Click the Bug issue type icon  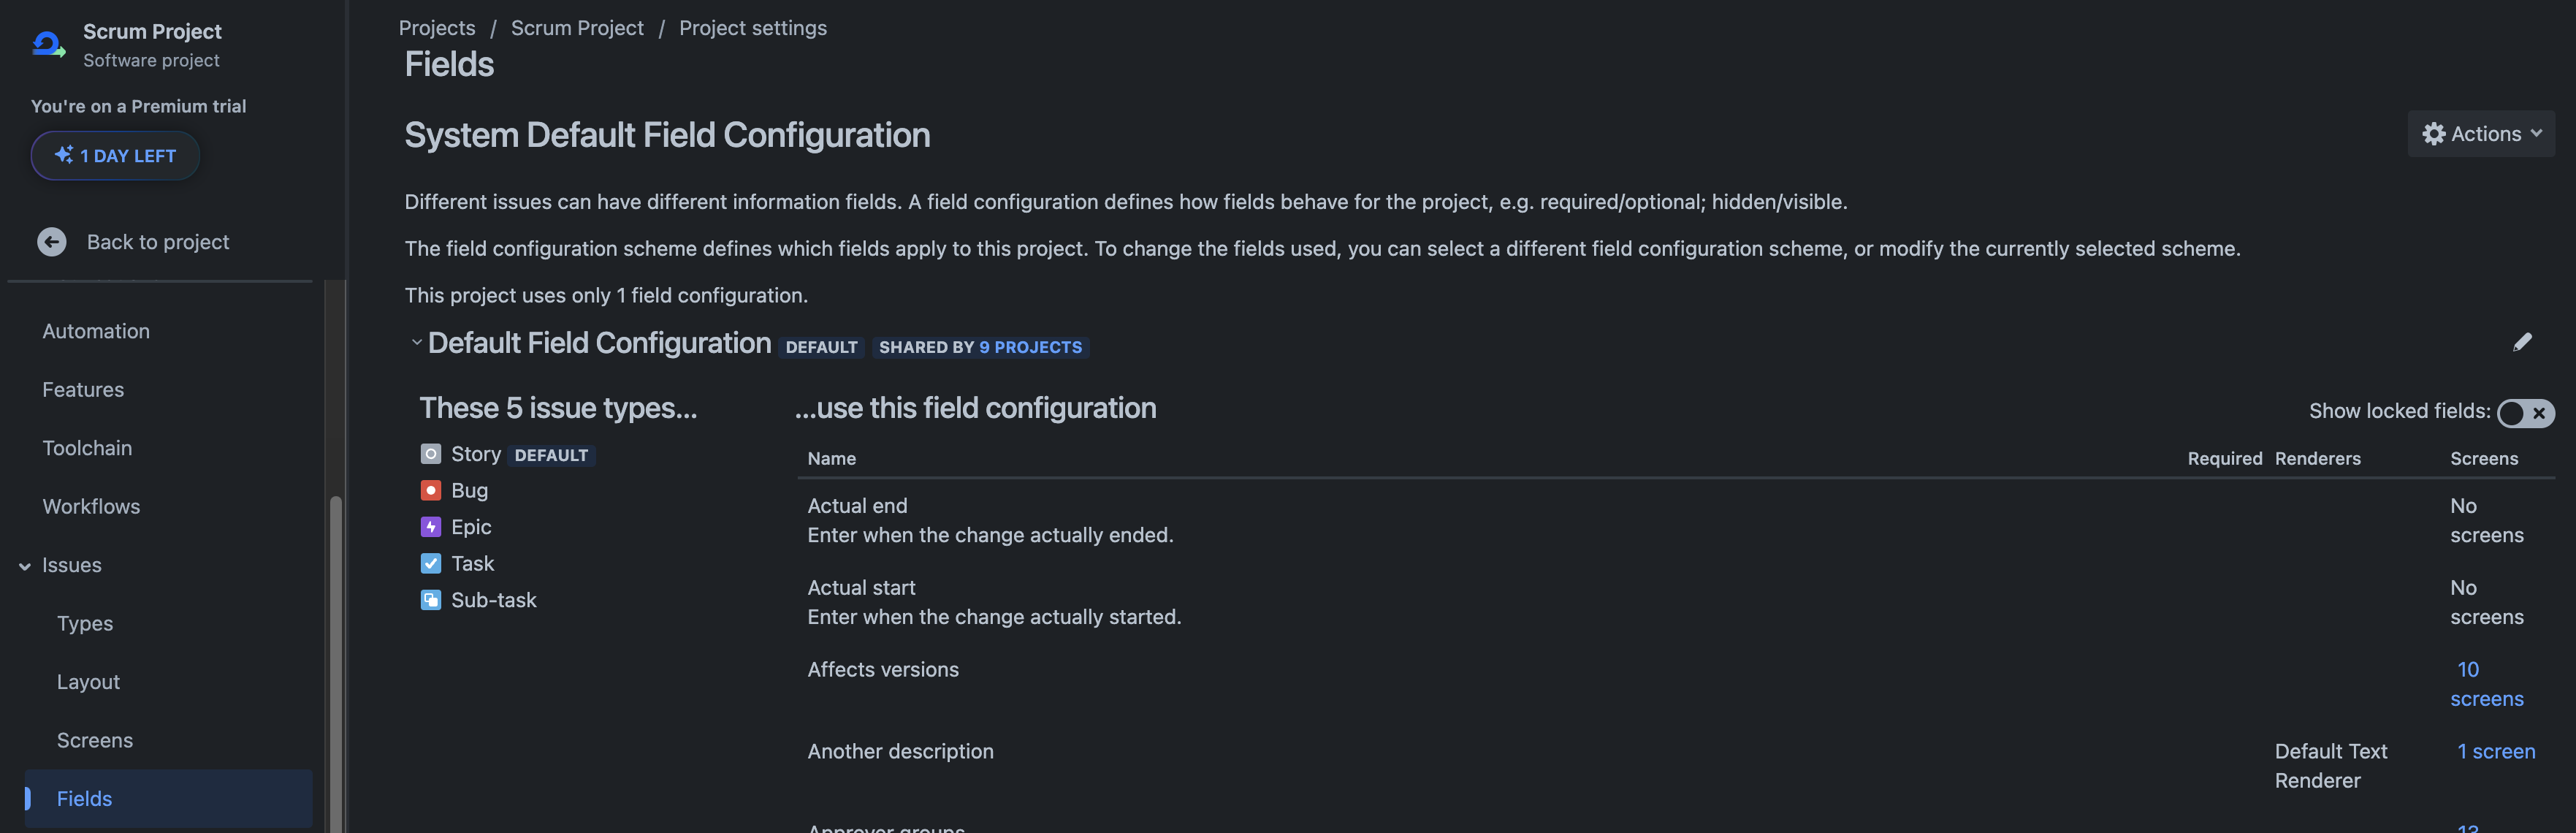431,490
